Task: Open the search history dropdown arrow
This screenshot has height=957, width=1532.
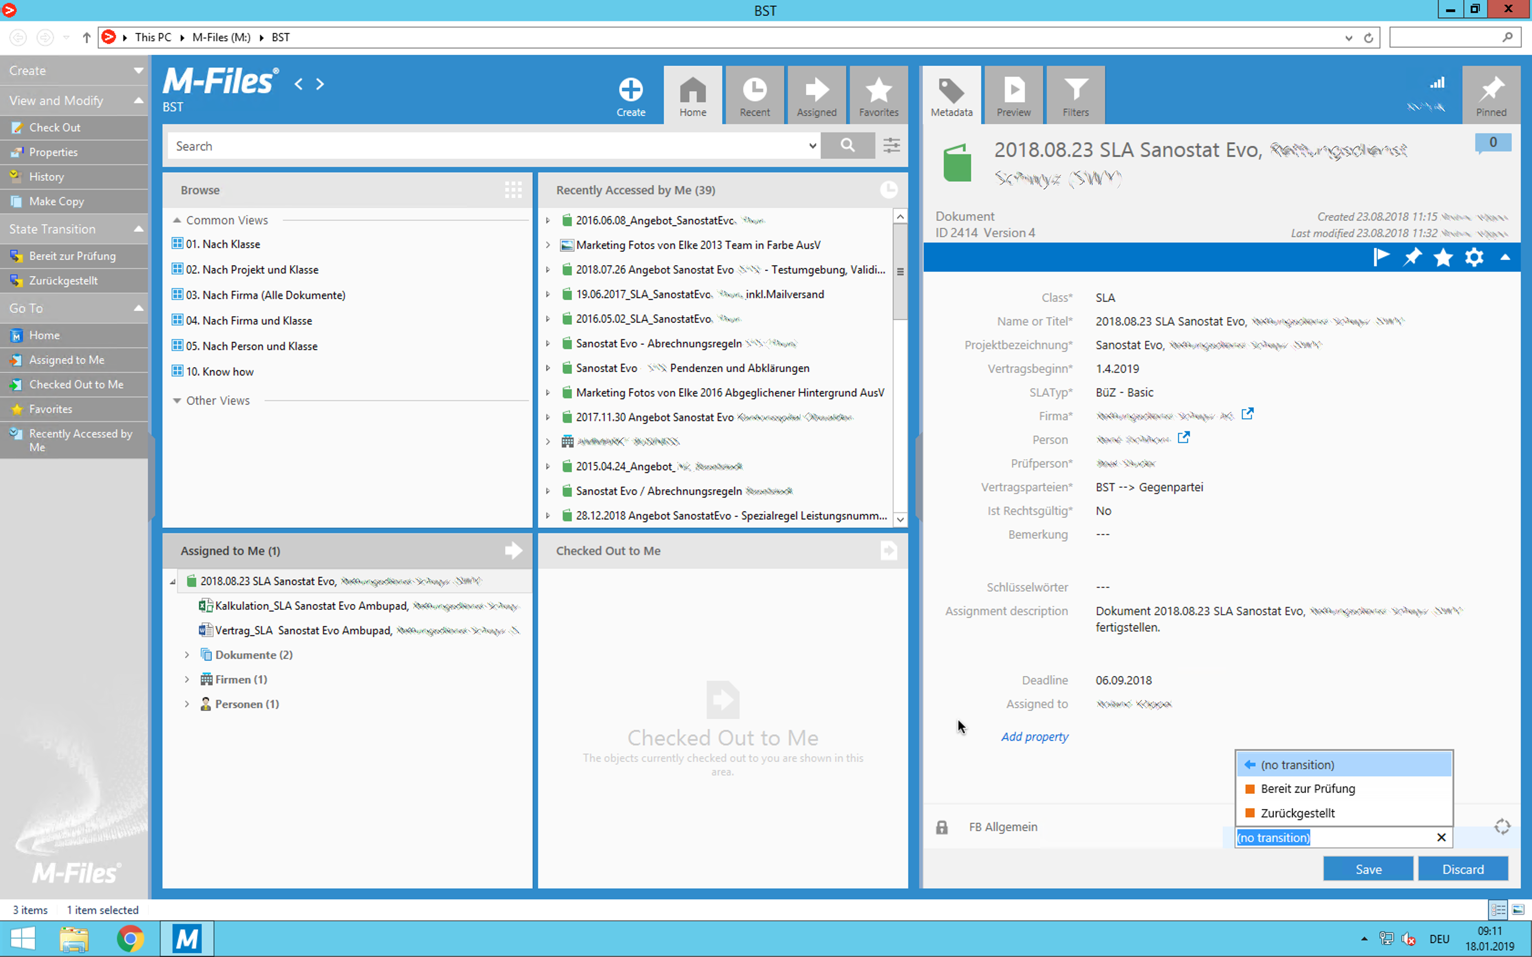Action: (x=812, y=146)
